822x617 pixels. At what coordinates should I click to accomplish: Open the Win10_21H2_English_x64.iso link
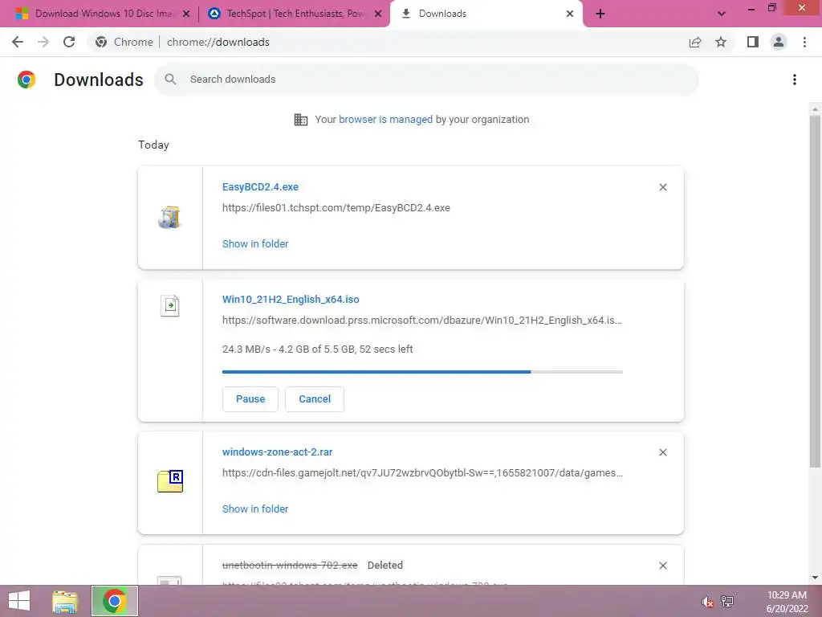coord(291,300)
